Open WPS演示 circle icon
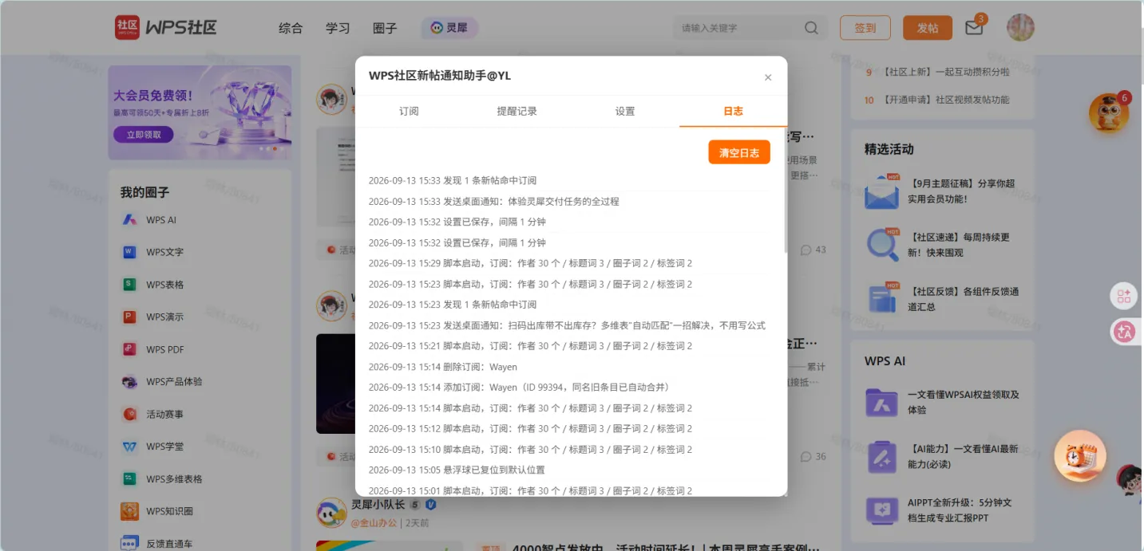Image resolution: width=1144 pixels, height=551 pixels. point(129,317)
